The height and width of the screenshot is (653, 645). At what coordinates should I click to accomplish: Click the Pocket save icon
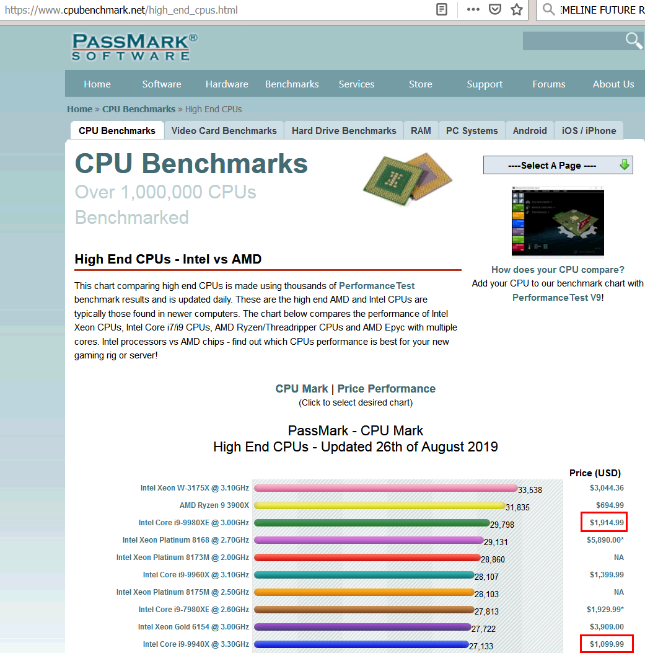495,10
